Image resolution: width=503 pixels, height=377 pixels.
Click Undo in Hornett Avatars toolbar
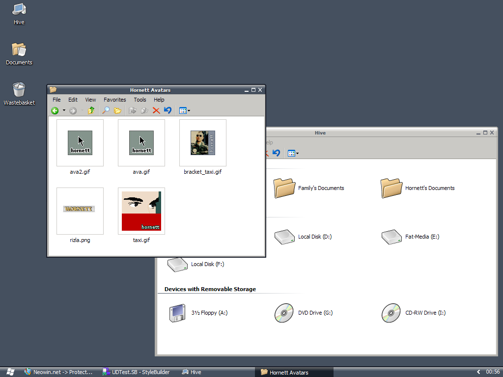coord(168,111)
